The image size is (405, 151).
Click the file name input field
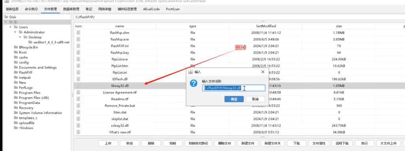pyautogui.click(x=234, y=88)
